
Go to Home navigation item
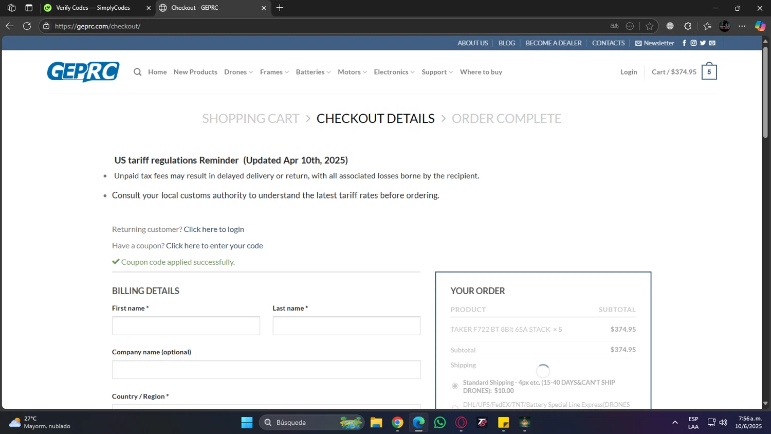[157, 72]
